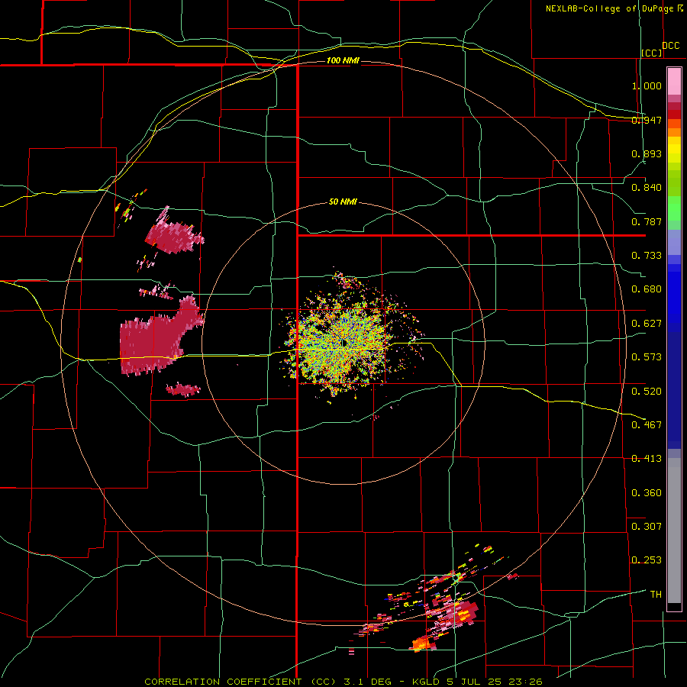This screenshot has width=687, height=687.
Task: Select the 0.413 scale value
Action: [x=647, y=459]
